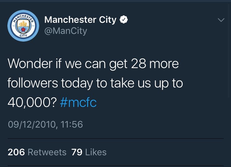Click the 206 retweet count number

16,152
